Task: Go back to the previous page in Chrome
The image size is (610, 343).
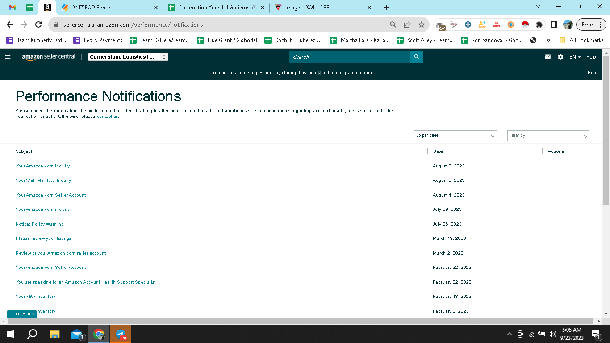Action: [x=10, y=25]
